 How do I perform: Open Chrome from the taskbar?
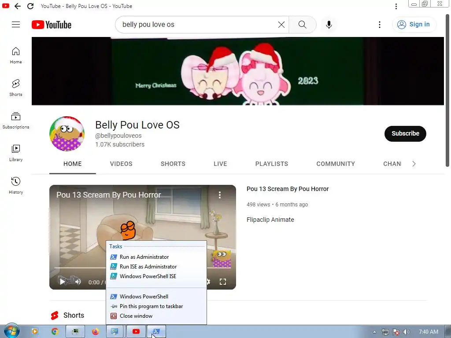click(55, 332)
